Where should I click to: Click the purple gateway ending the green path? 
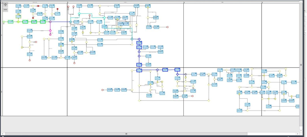(x=50, y=22)
